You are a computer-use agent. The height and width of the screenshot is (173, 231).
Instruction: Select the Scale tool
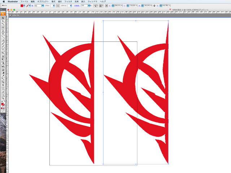3,53
